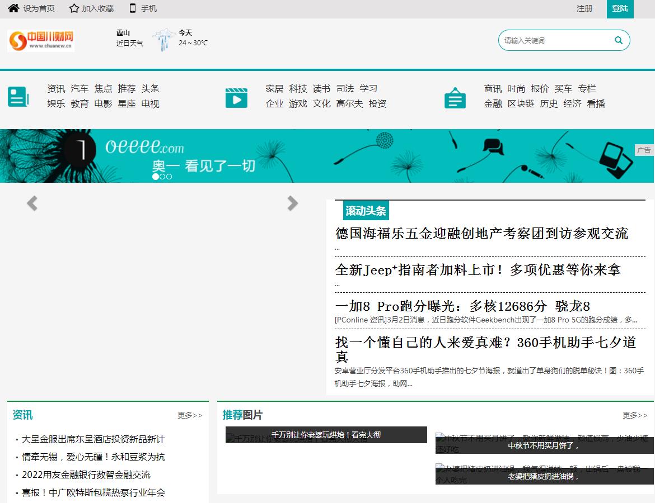Open headline 全新Jeep+指南者加料上市
655x503 pixels.
click(x=478, y=269)
